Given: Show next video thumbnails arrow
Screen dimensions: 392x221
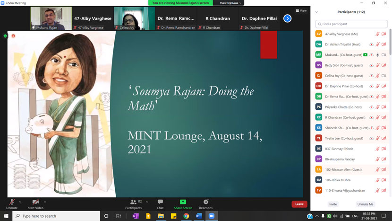Looking at the screenshot, I should (287, 18).
